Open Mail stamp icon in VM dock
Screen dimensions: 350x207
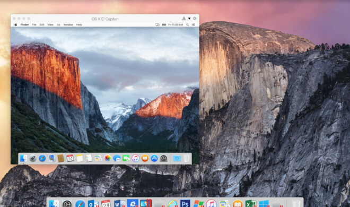(x=51, y=158)
